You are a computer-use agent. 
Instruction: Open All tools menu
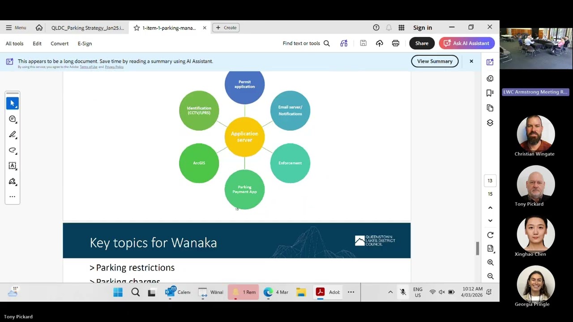(14, 43)
